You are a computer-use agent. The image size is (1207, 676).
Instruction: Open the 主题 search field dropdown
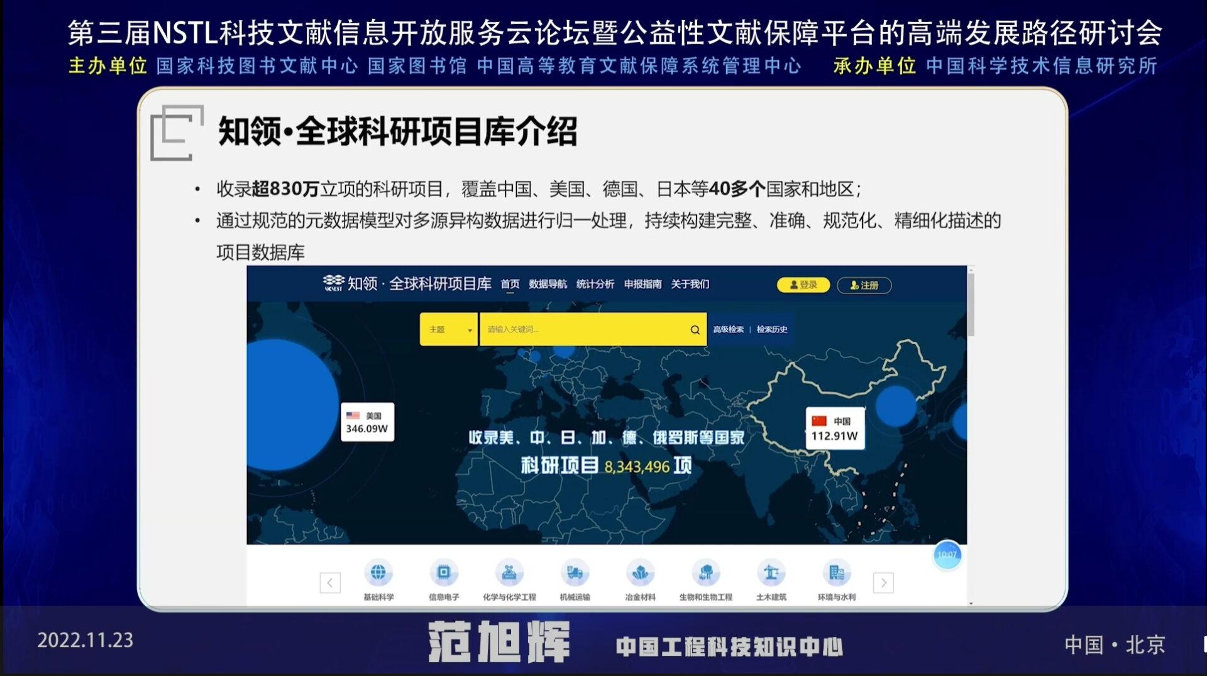pos(449,329)
